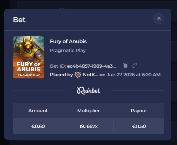The height and width of the screenshot is (145, 177).
Task: Click the Fury of Anubis title
Action: coord(68,41)
